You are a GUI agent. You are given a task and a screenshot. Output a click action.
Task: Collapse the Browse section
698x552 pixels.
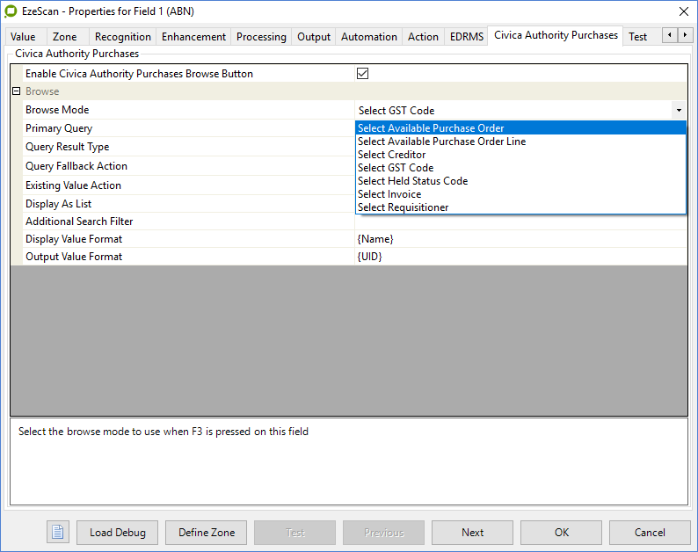tap(16, 91)
